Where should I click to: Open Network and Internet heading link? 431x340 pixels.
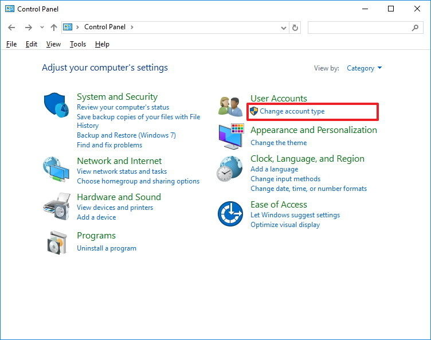119,161
